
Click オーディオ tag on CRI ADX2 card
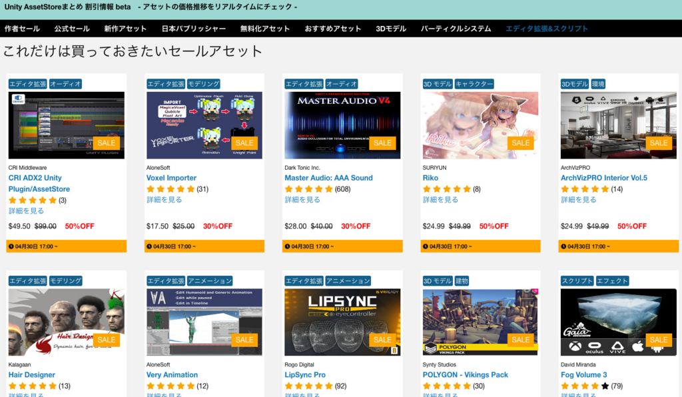[65, 84]
